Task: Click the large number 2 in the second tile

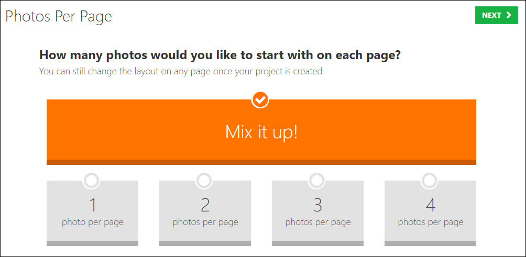Action: (x=205, y=205)
